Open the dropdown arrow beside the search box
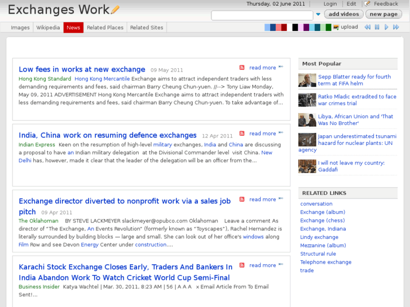Image resolution: width=410 pixels, height=307 pixels. [318, 15]
